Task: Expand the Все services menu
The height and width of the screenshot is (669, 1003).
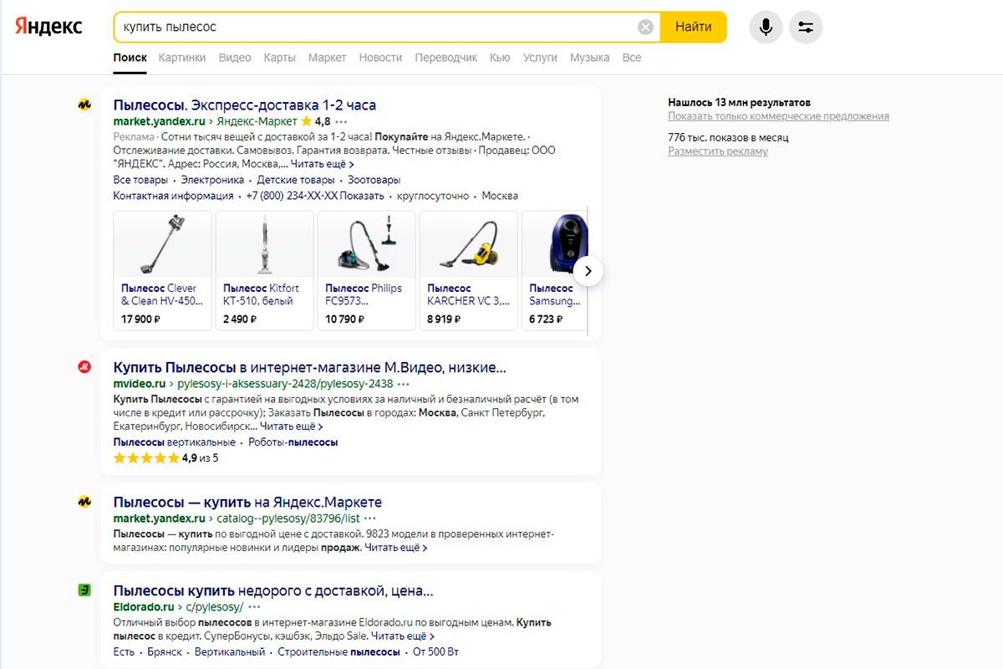Action: [x=632, y=58]
